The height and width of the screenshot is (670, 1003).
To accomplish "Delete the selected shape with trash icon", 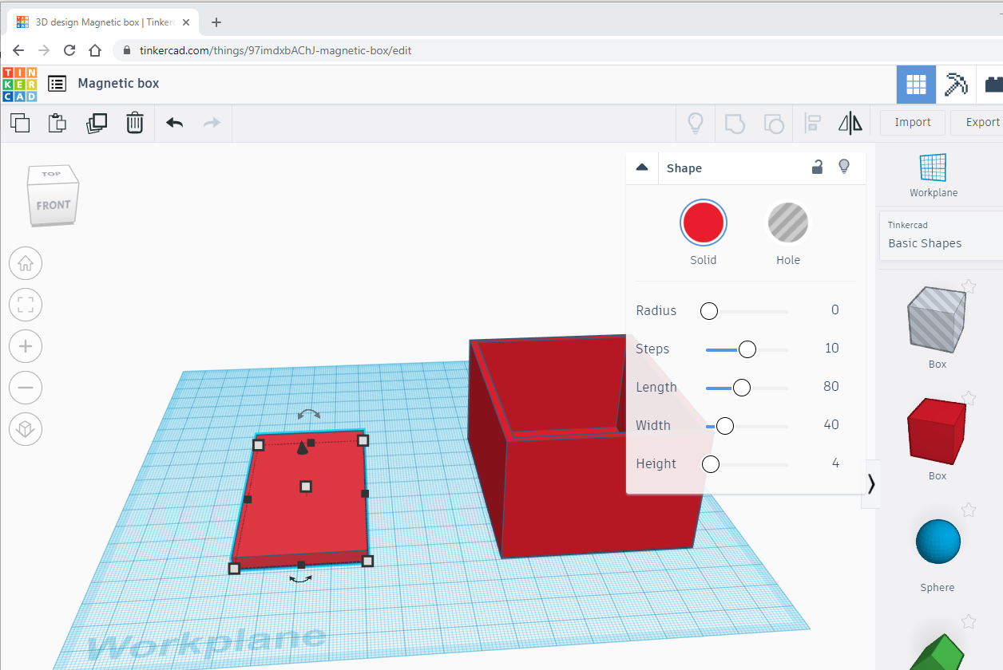I will point(135,123).
